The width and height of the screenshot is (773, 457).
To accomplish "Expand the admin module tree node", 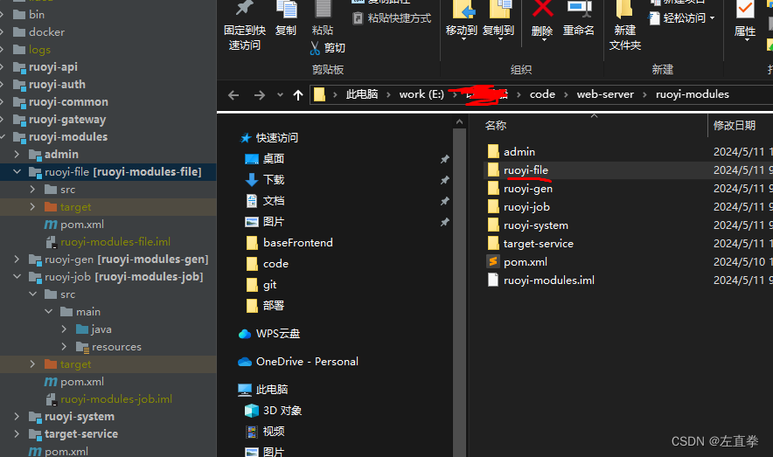I will pos(17,155).
